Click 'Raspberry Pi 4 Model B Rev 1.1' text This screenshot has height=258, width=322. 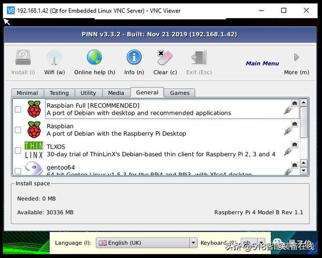pos(259,212)
